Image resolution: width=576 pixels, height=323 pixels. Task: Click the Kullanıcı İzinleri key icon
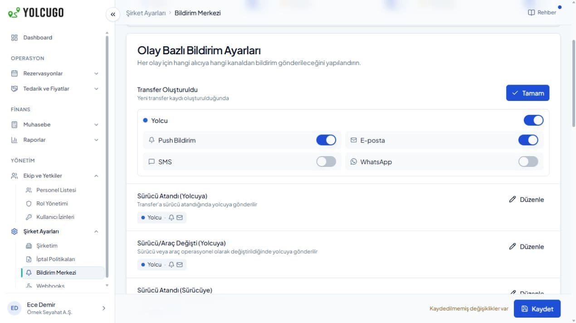[x=29, y=217]
